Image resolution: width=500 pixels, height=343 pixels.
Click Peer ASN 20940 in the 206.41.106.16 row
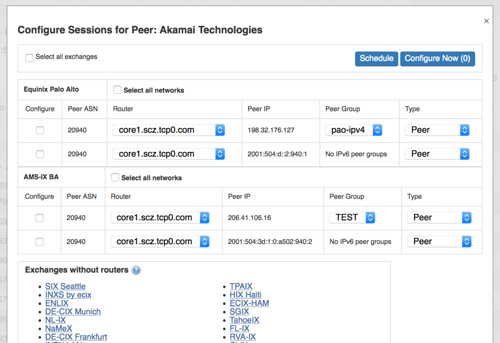coord(76,218)
